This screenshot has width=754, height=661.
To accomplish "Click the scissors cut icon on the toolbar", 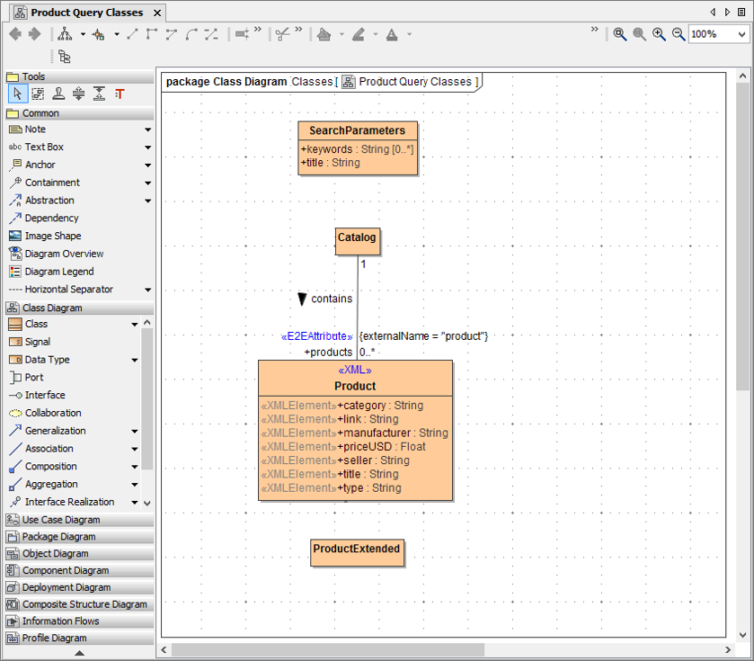I will pos(280,34).
